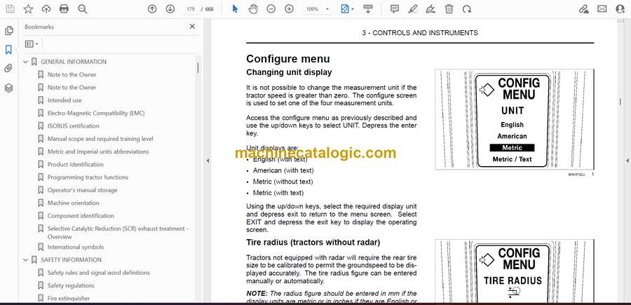Open Safety regulations bookmark
631x305 pixels.
point(71,285)
